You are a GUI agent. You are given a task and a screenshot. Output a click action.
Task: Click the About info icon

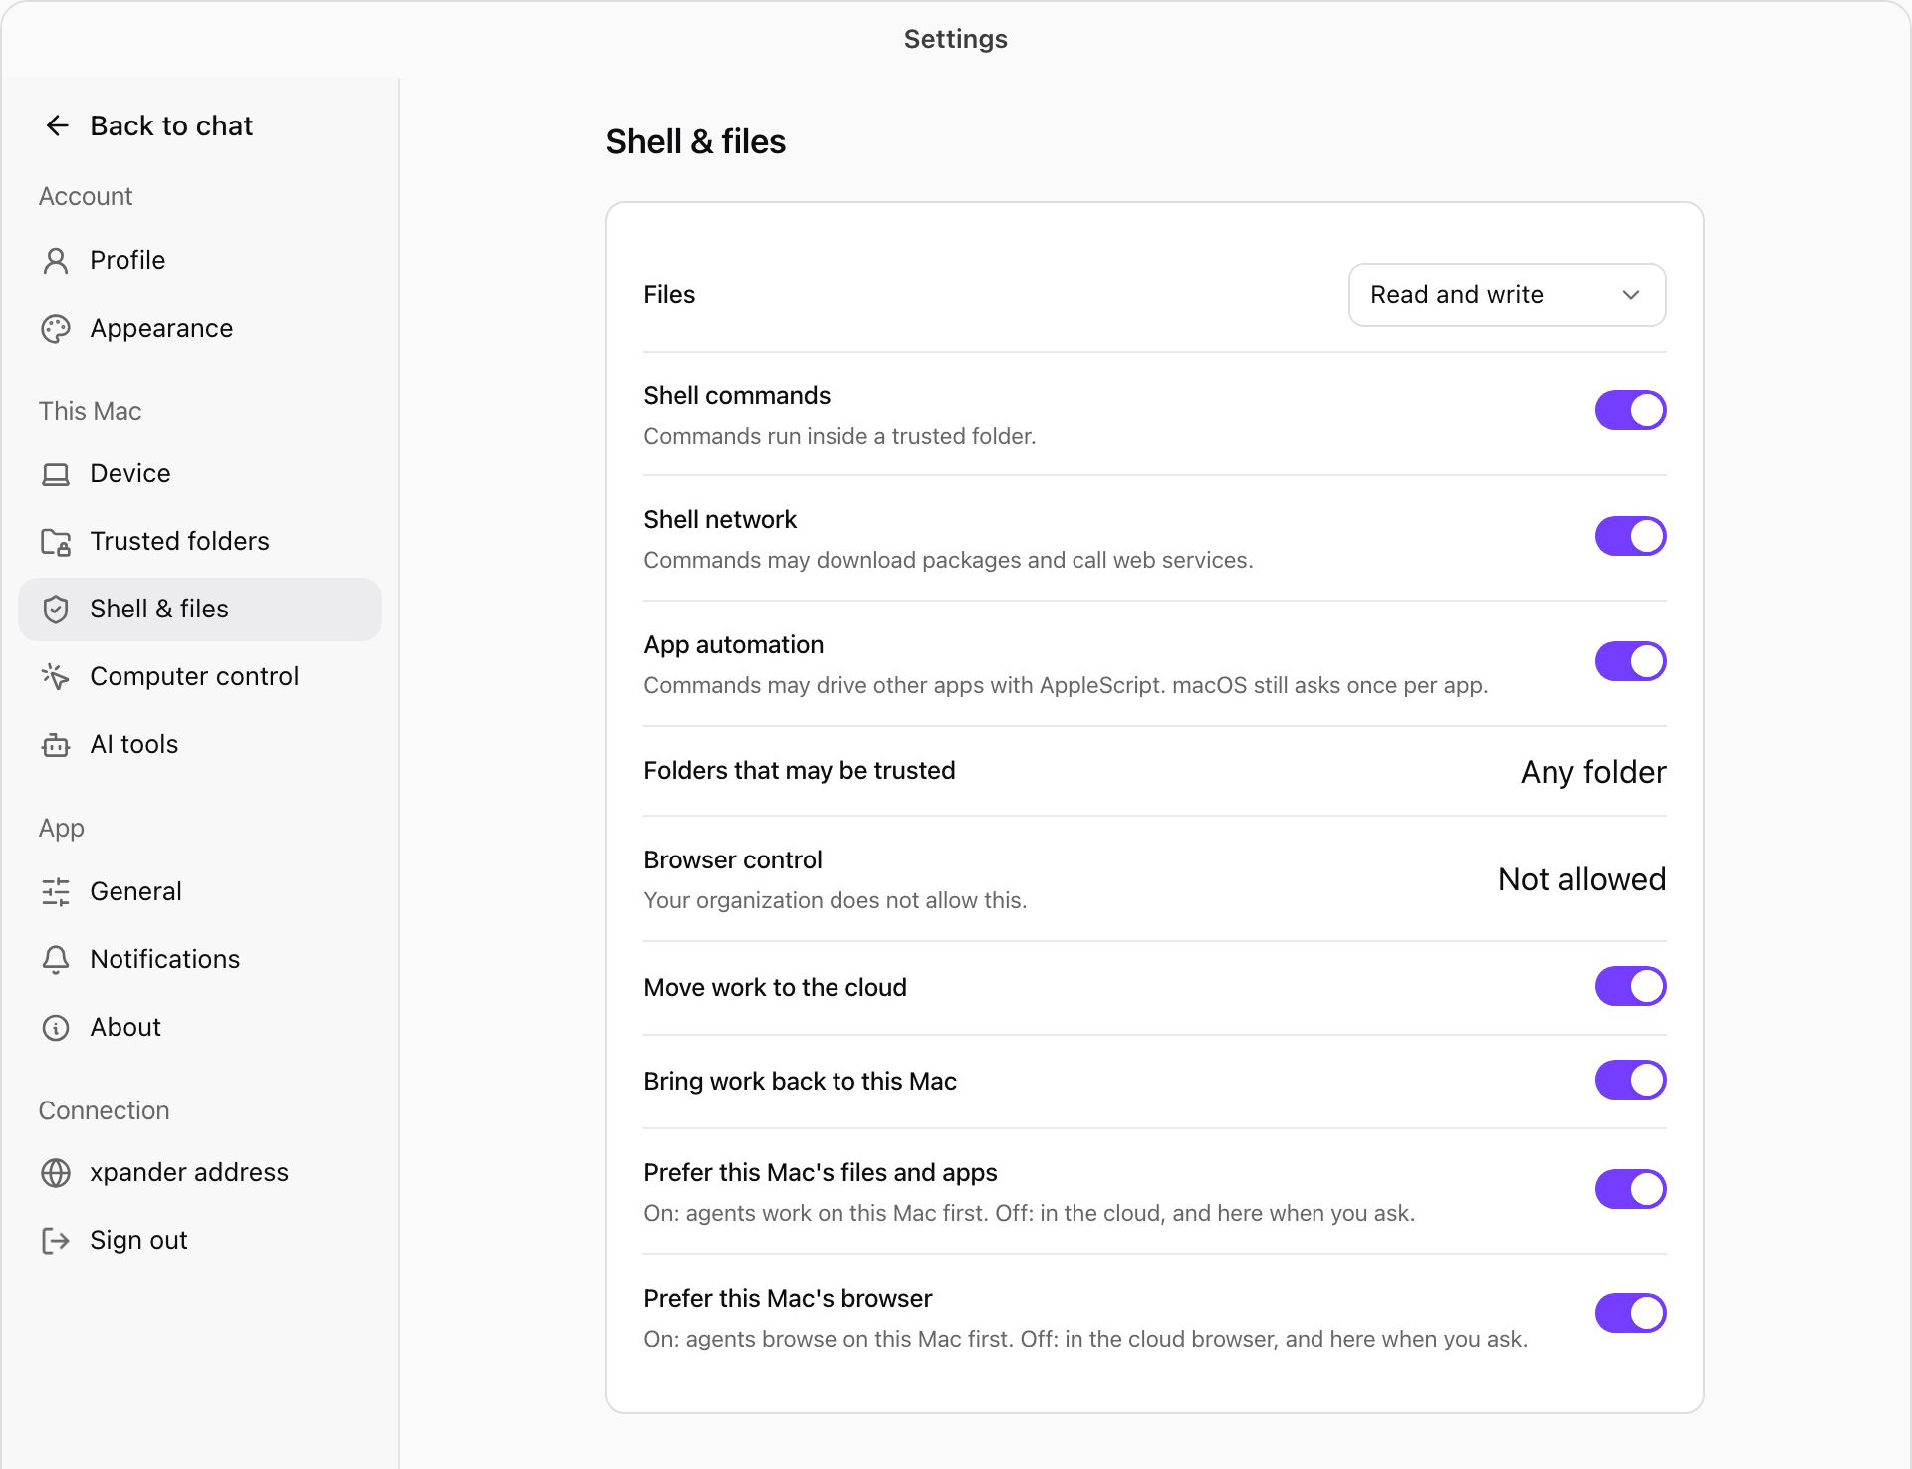click(x=56, y=1028)
